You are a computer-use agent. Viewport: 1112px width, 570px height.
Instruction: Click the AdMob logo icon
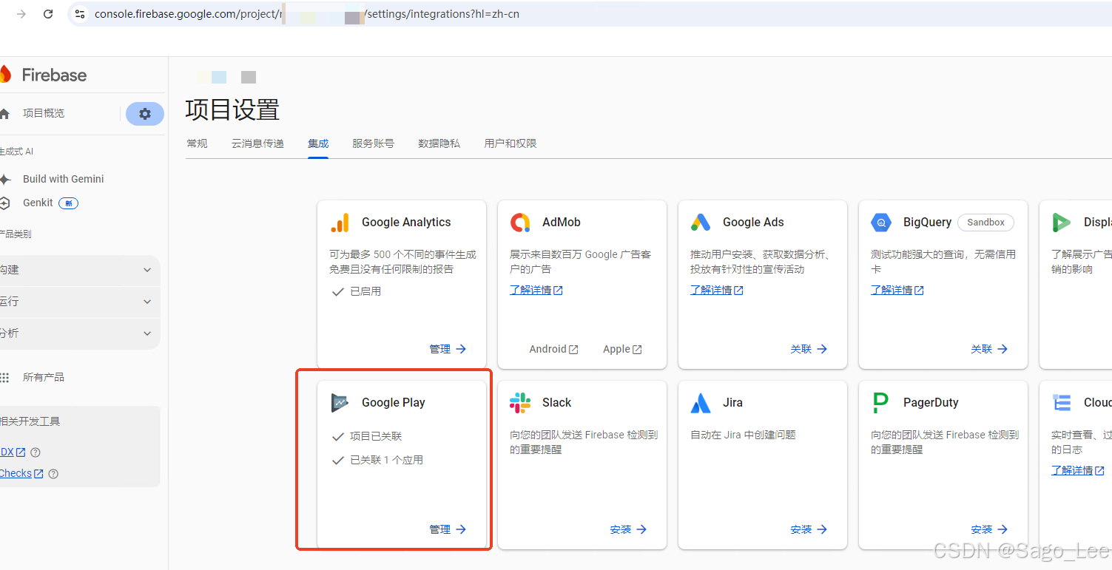coord(520,223)
